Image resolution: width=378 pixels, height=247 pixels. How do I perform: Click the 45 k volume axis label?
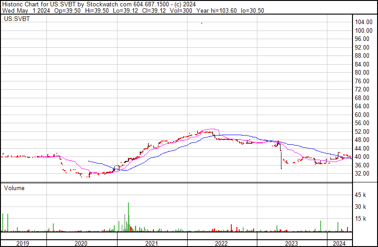click(x=361, y=195)
